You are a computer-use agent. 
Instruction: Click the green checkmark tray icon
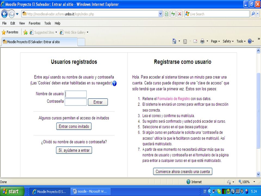(x=219, y=191)
